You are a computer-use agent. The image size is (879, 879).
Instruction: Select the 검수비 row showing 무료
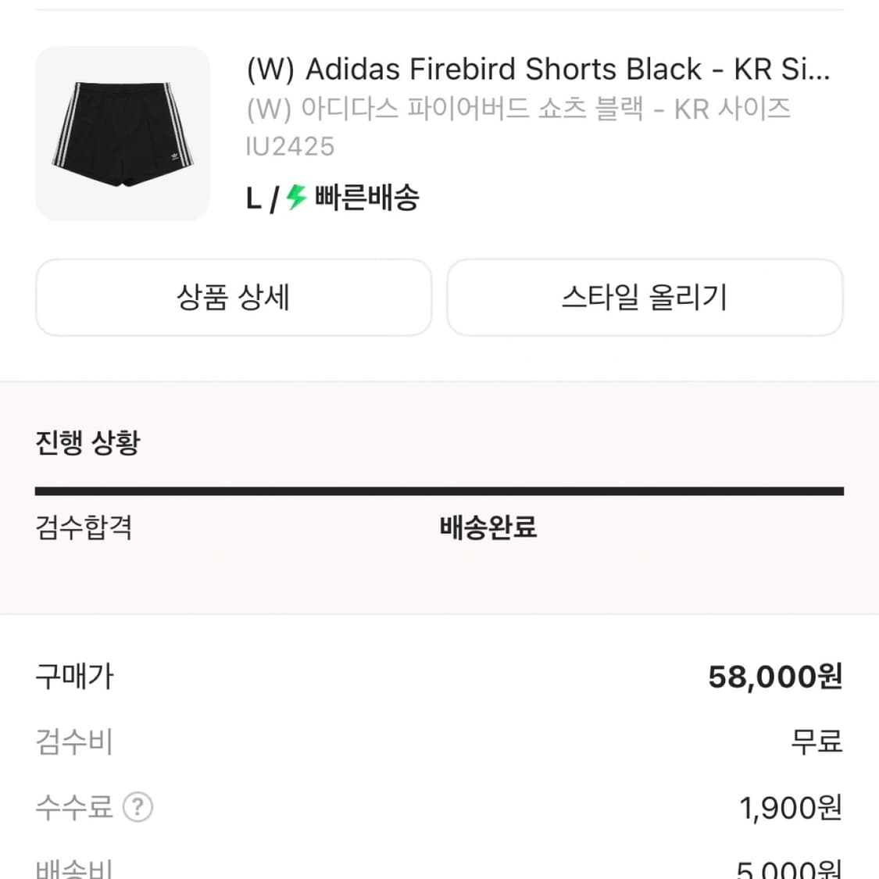pos(815,742)
